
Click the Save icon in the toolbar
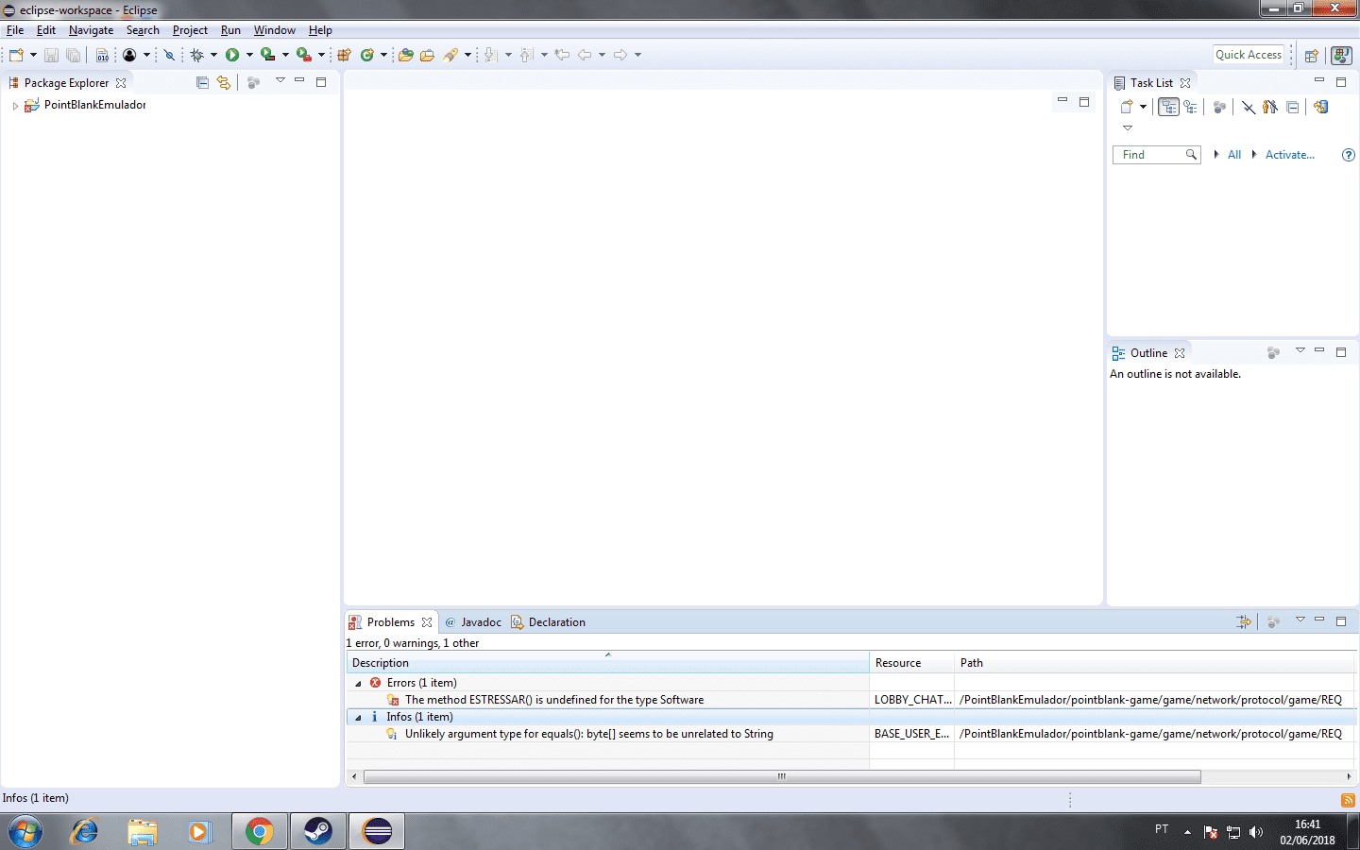[52, 55]
